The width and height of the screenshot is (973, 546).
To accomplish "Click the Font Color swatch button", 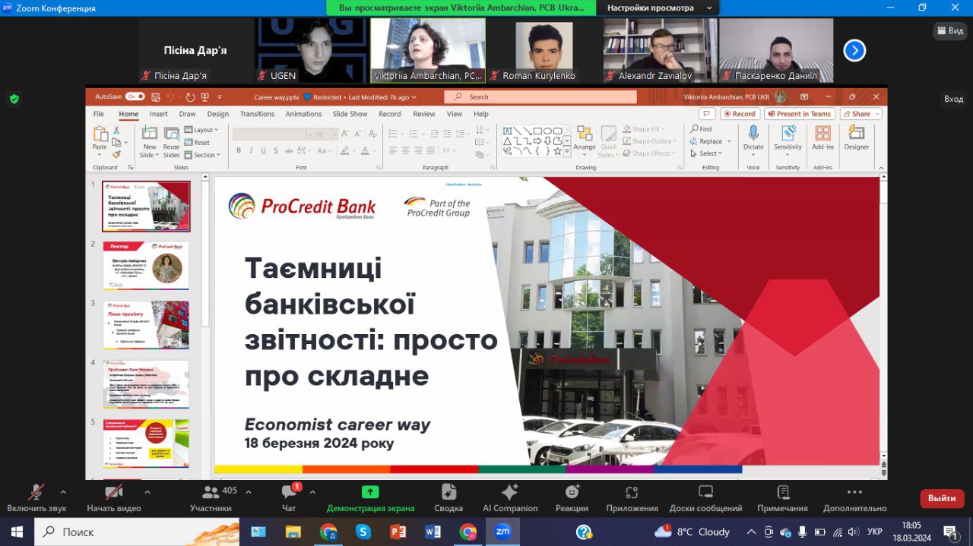I will (x=366, y=150).
